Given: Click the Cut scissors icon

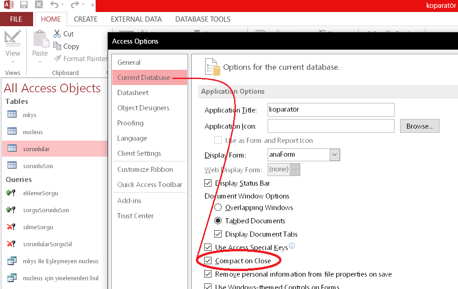Looking at the screenshot, I should pyautogui.click(x=57, y=34).
